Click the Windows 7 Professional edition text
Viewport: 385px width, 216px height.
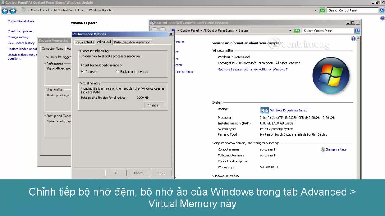point(234,57)
